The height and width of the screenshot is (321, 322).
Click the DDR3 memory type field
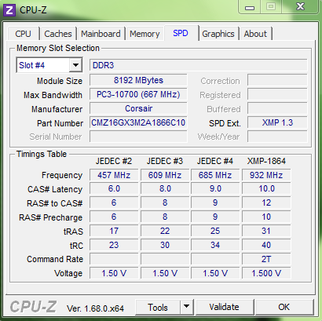pos(199,65)
